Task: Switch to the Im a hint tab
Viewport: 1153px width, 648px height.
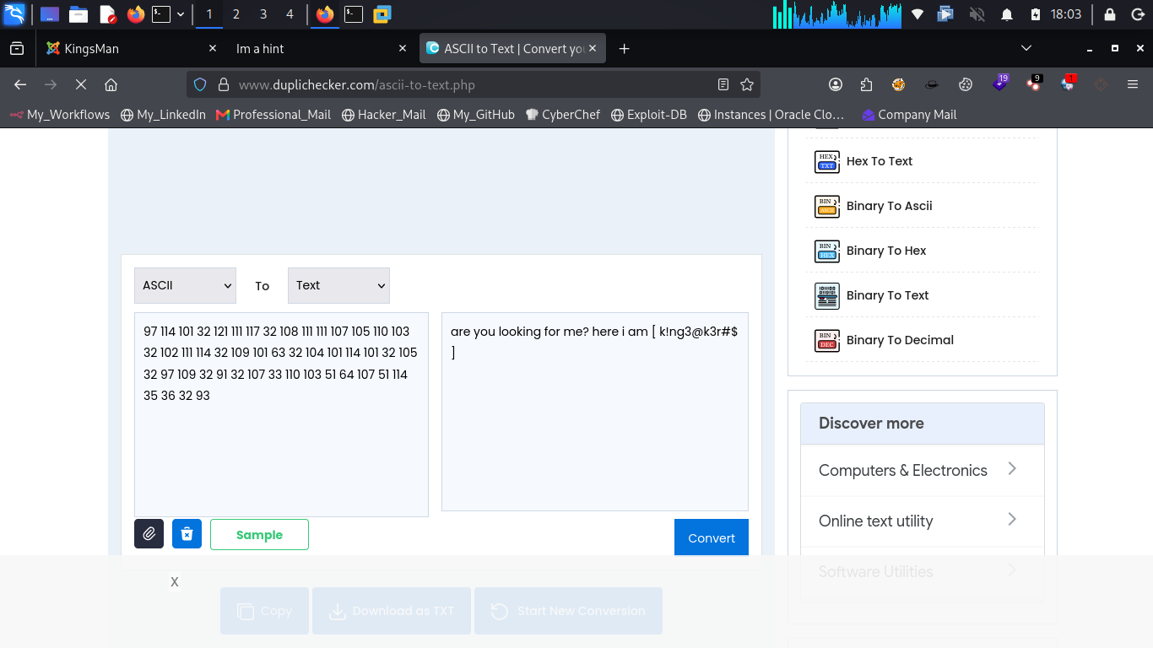Action: tap(321, 49)
